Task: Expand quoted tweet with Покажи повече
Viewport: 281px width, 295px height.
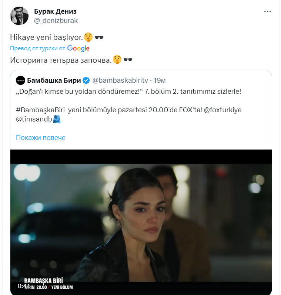Action: [x=40, y=138]
